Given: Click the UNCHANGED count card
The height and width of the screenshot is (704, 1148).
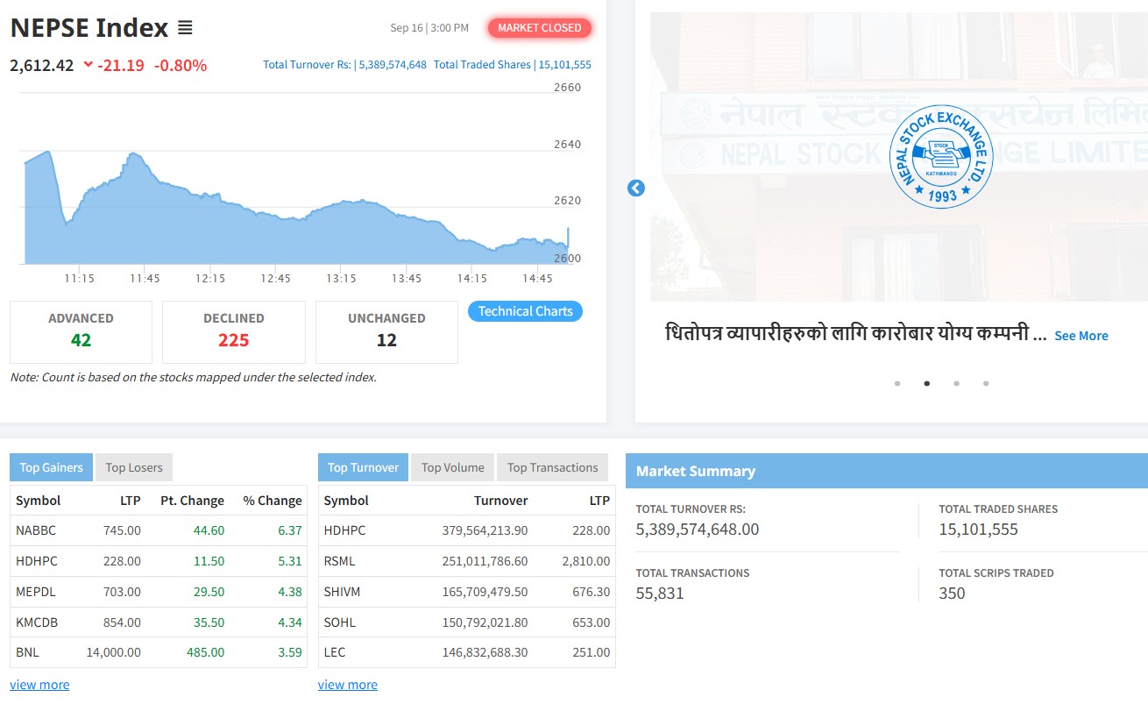Looking at the screenshot, I should (386, 331).
